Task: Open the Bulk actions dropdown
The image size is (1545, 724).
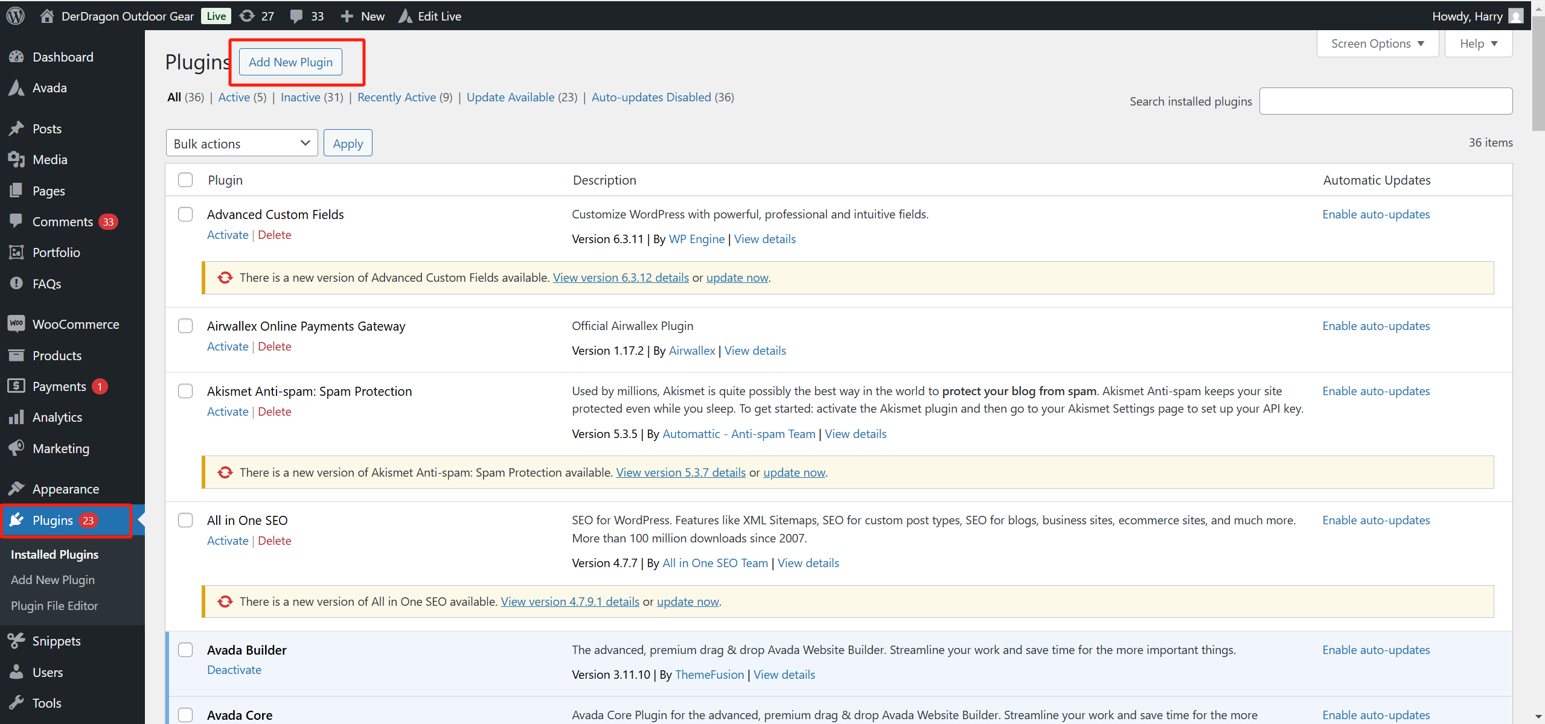Action: pyautogui.click(x=241, y=143)
